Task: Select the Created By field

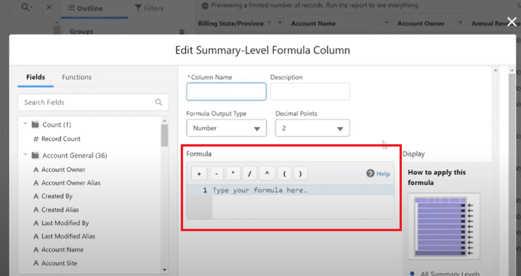Action: (x=53, y=196)
